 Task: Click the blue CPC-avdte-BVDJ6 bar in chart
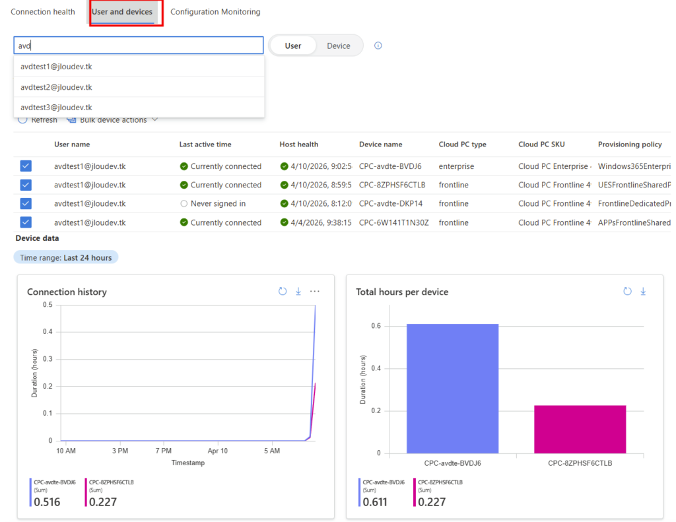tap(452, 388)
